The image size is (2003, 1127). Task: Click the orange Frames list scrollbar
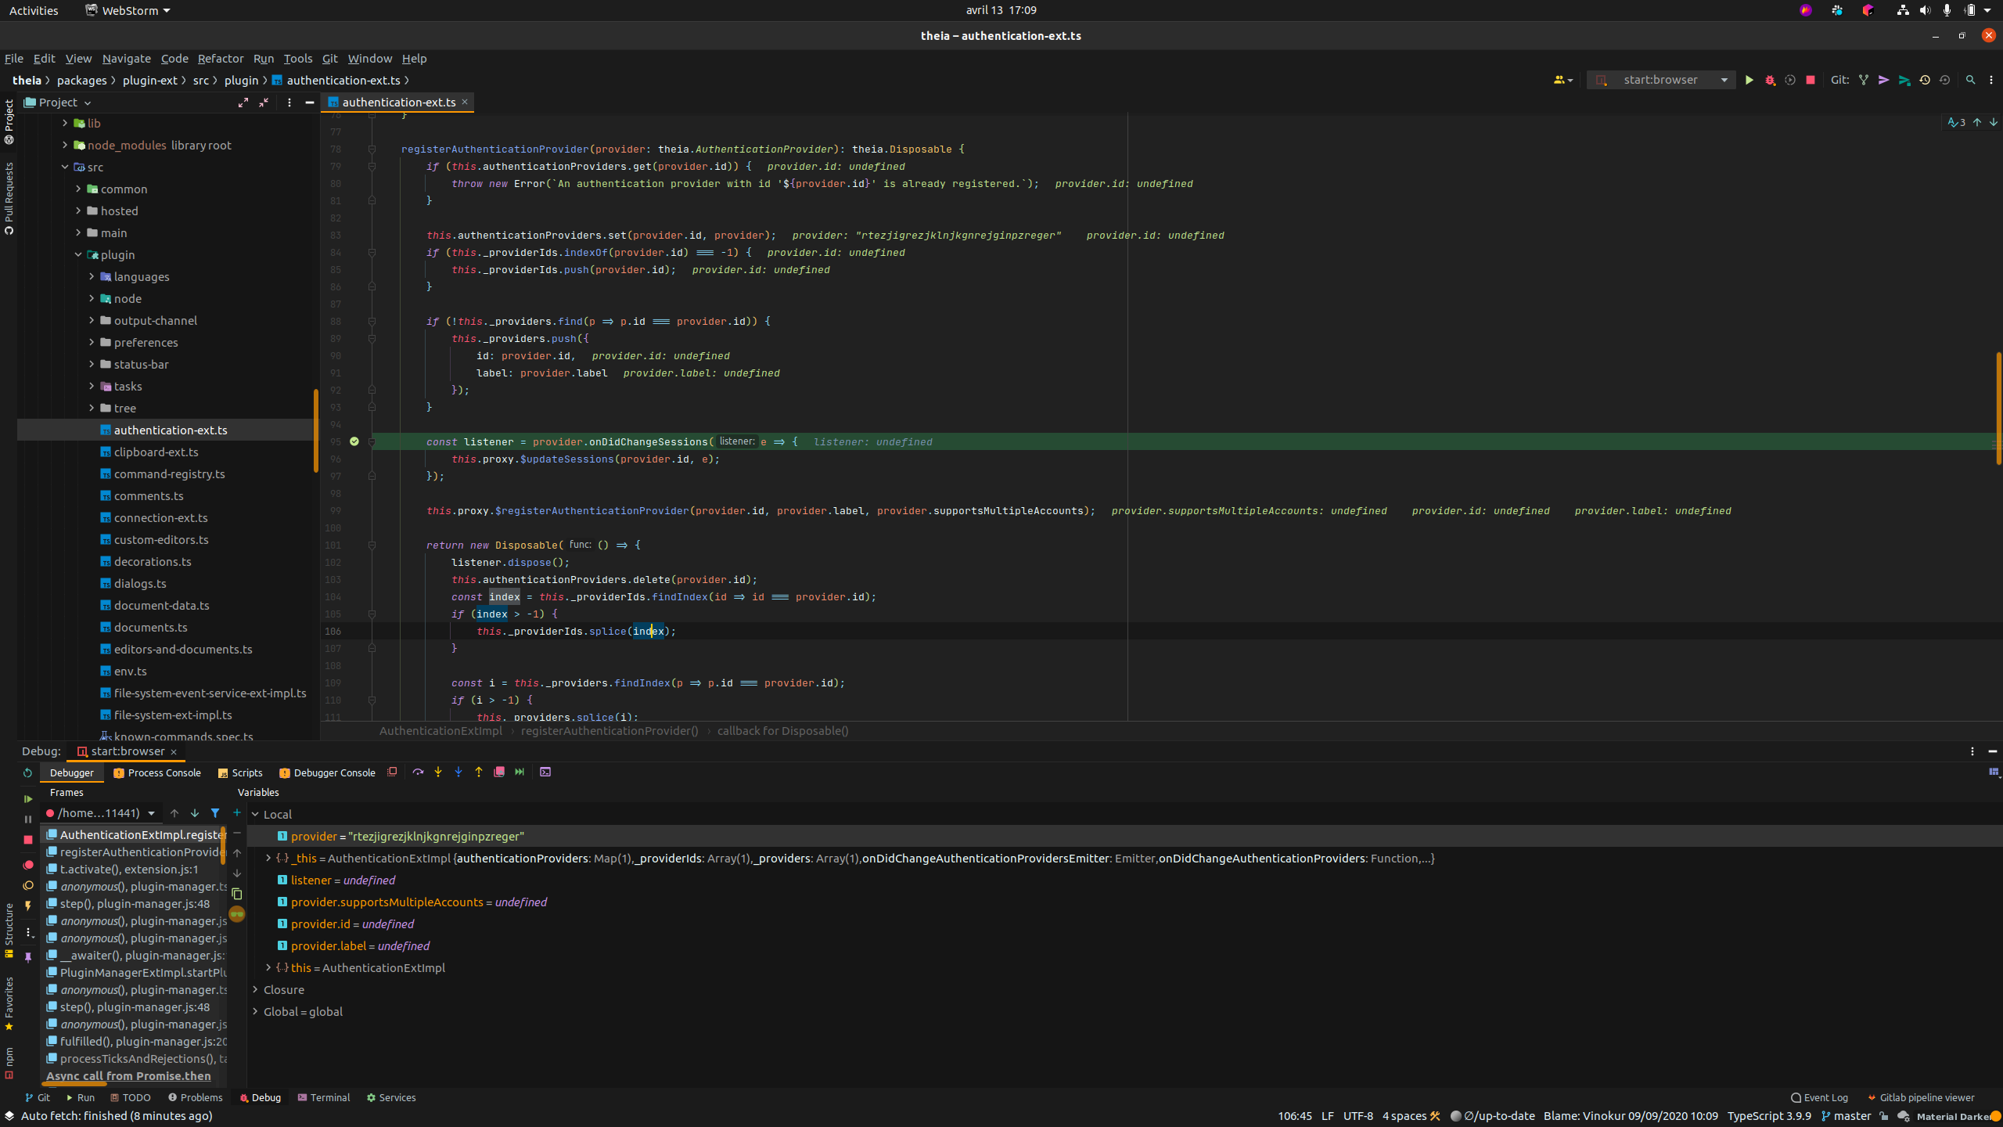coord(223,845)
